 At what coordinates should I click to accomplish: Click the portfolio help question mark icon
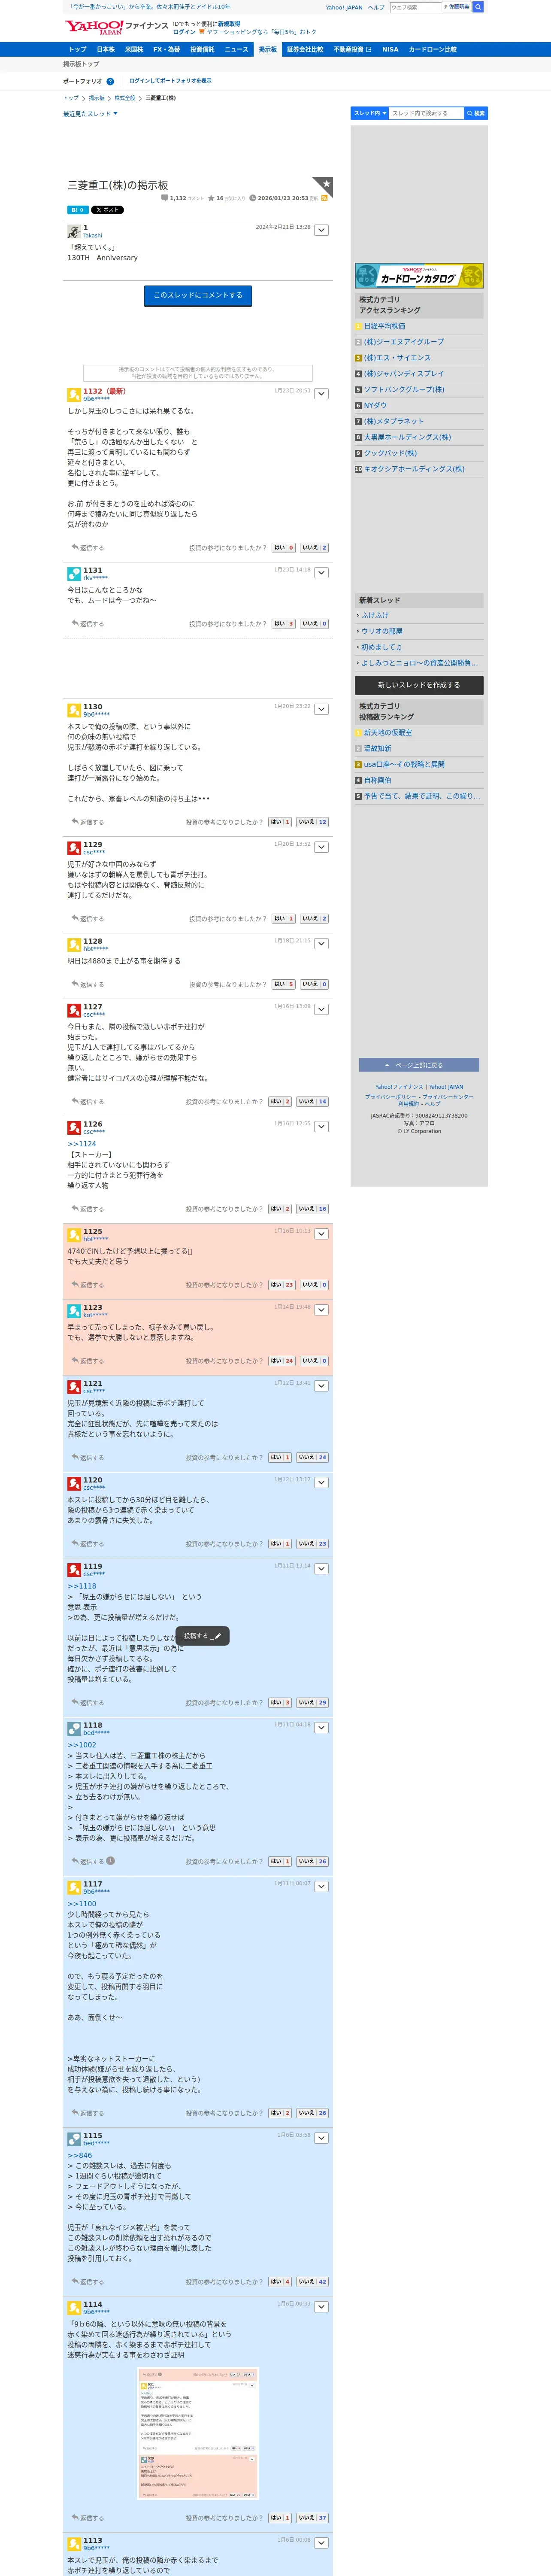click(x=110, y=82)
